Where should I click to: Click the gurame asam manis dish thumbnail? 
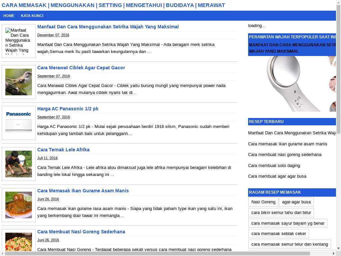pyautogui.click(x=19, y=205)
